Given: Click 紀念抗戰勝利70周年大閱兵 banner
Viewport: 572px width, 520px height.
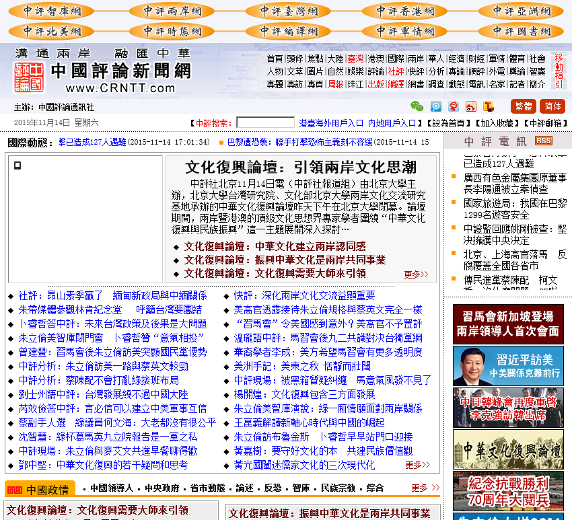Looking at the screenshot, I should pyautogui.click(x=508, y=491).
